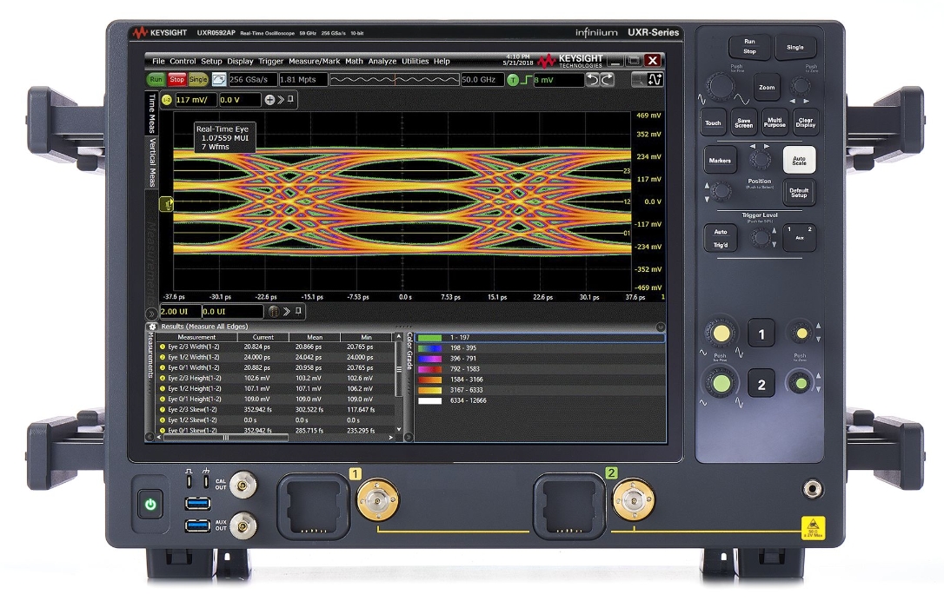This screenshot has height=601, width=944.
Task: Expand vertical scale options via double-chevron icon
Action: [x=283, y=99]
